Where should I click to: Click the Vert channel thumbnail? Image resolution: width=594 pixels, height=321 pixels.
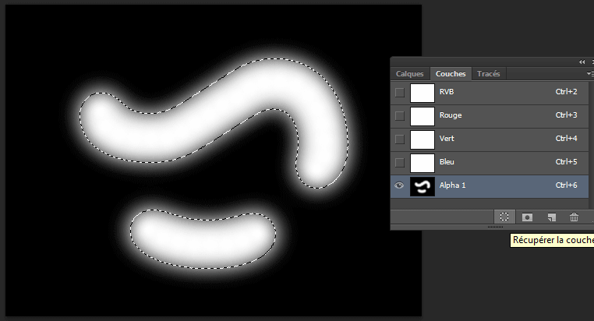423,139
